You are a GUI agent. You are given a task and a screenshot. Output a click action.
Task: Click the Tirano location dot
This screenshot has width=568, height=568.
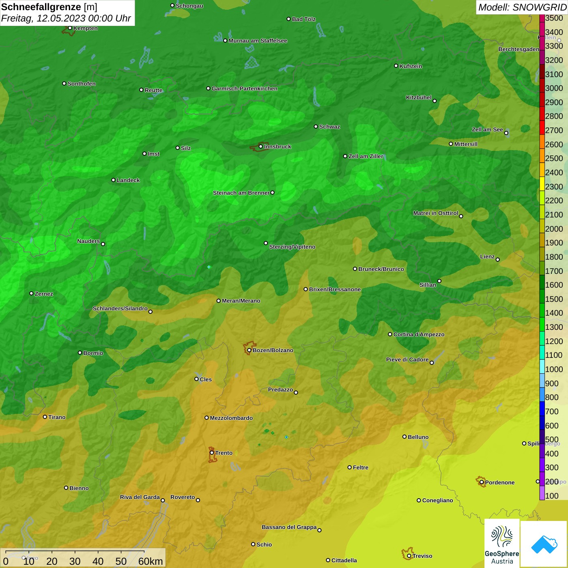[x=45, y=417]
